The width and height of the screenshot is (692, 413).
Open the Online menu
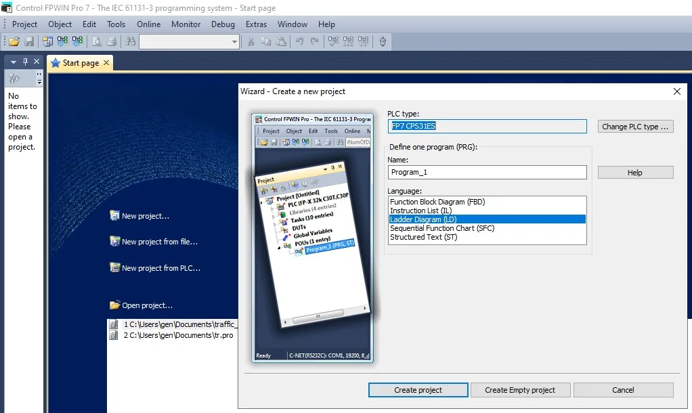pyautogui.click(x=149, y=24)
